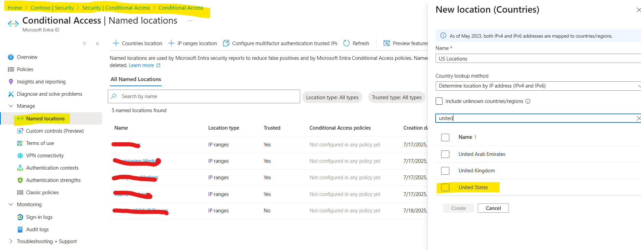The width and height of the screenshot is (641, 250).
Task: Click the Search by name field
Action: tap(204, 96)
